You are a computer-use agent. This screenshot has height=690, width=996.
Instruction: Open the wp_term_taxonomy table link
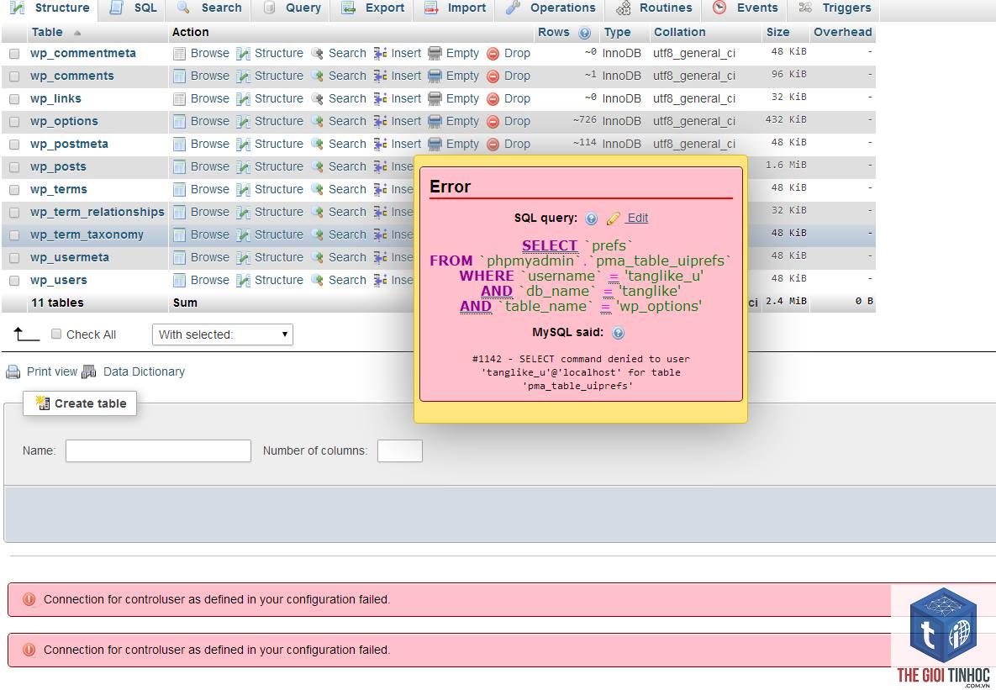point(87,235)
